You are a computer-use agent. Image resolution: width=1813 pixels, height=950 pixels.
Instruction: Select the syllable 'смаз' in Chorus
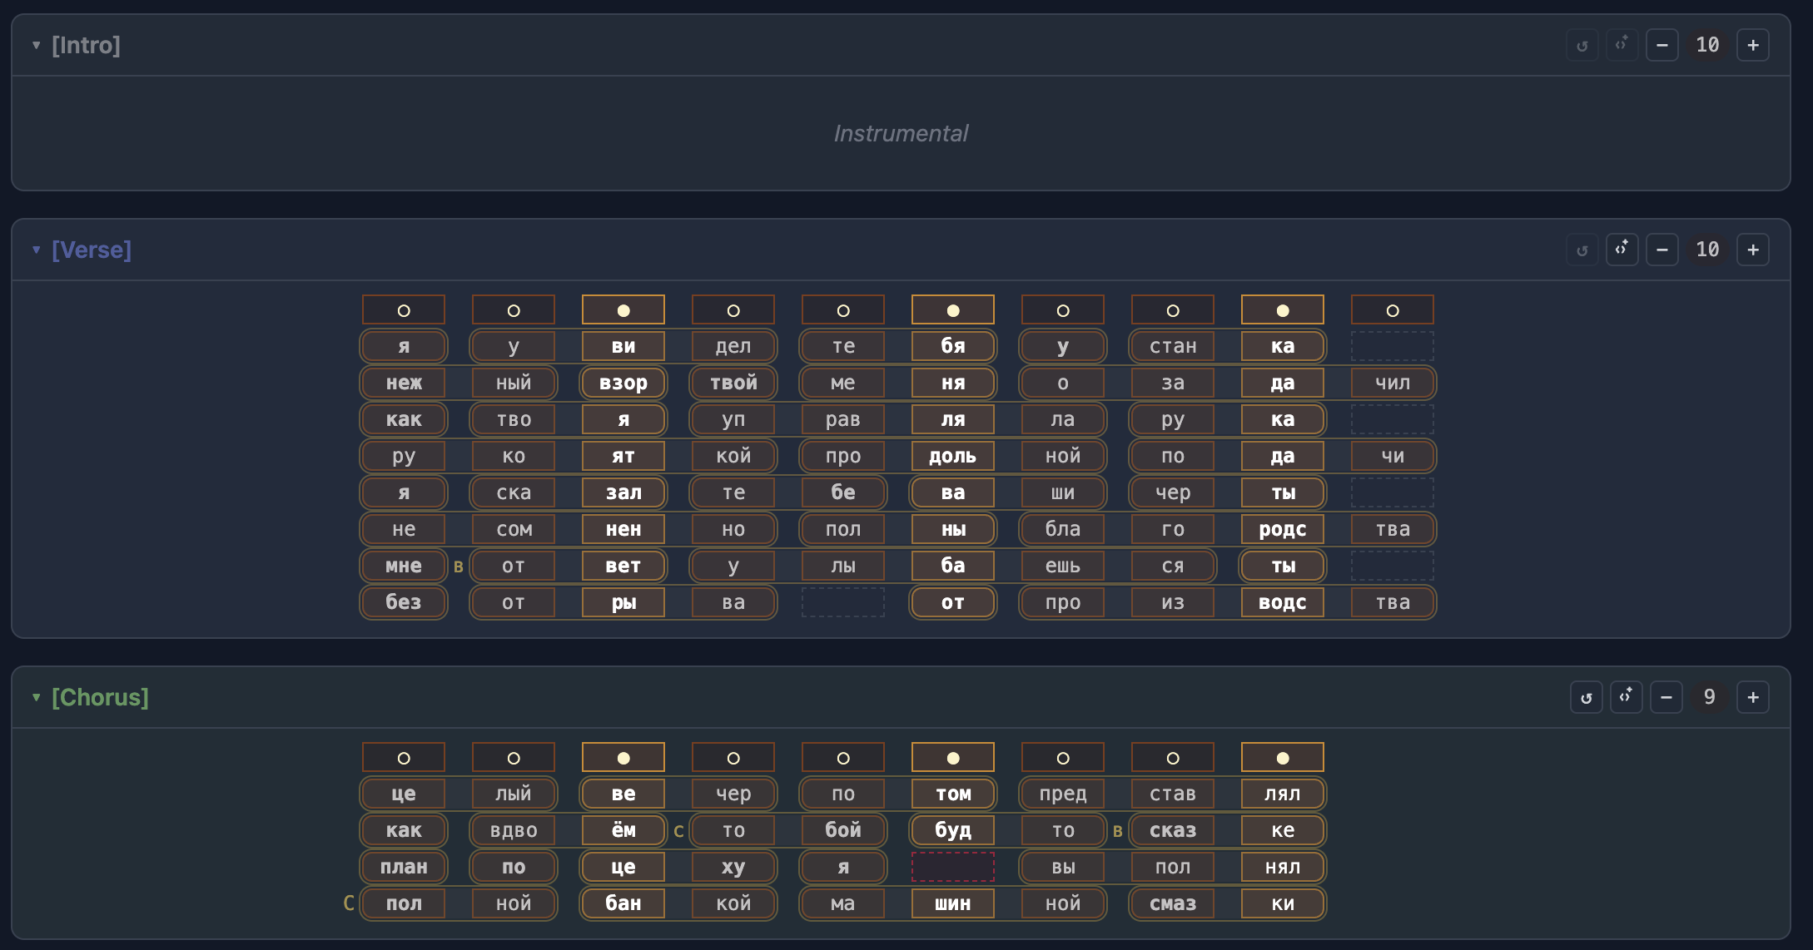click(1173, 903)
